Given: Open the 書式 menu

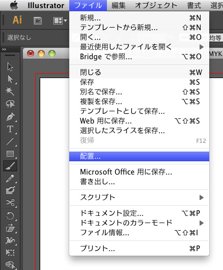Looking at the screenshot, I should pyautogui.click(x=194, y=6).
